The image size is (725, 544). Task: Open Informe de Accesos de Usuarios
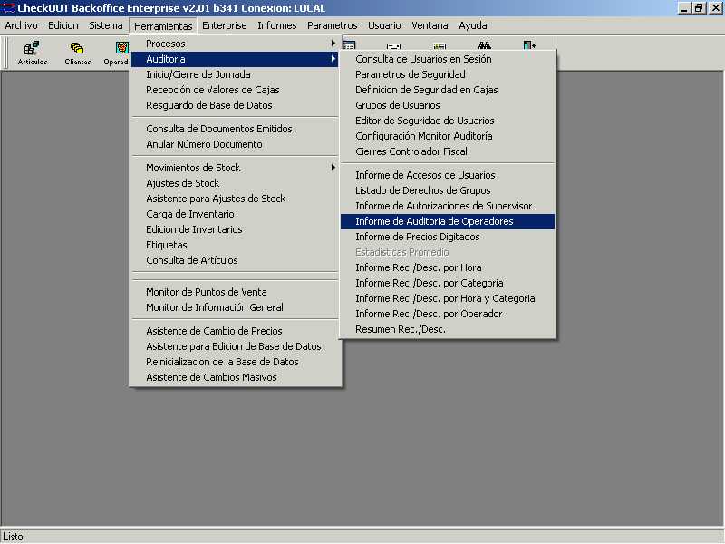(x=448, y=175)
